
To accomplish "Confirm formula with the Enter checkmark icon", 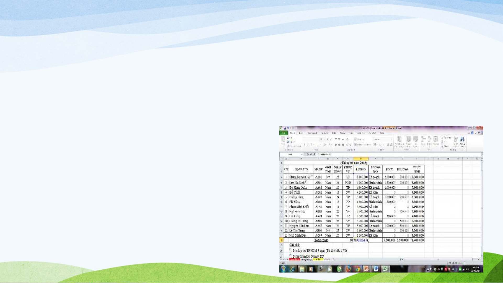I will coord(311,154).
